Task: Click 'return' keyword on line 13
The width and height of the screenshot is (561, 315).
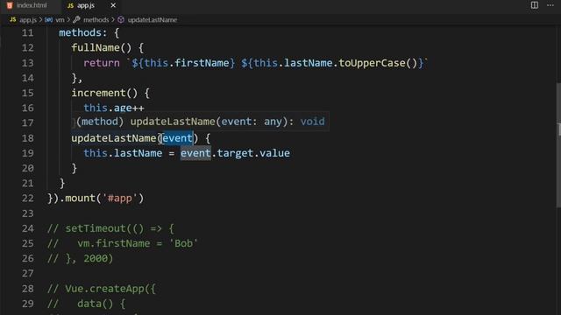Action: pyautogui.click(x=102, y=63)
